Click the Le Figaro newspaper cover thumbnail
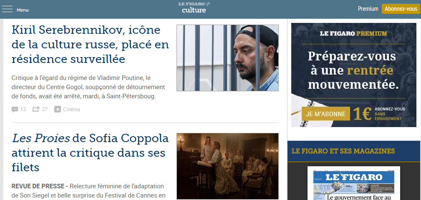Screen dimensions: 421x200 (x=353, y=183)
